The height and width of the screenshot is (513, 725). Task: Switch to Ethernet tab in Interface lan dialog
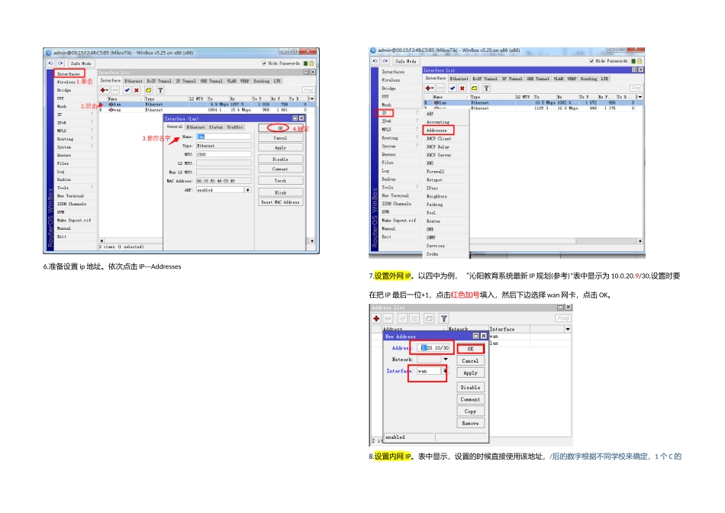pos(196,127)
